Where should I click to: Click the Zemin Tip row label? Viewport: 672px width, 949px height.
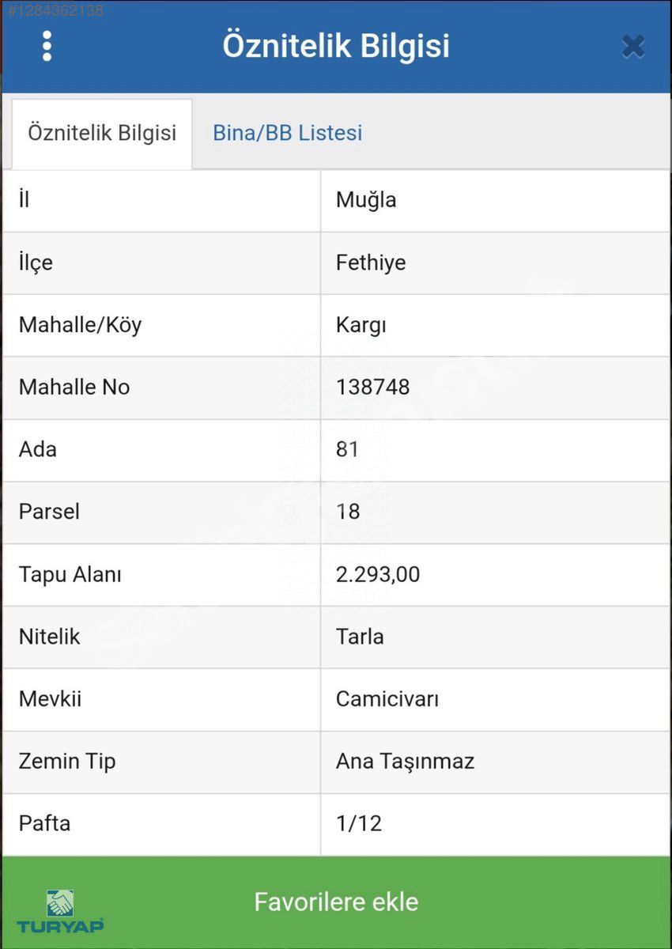tap(67, 762)
